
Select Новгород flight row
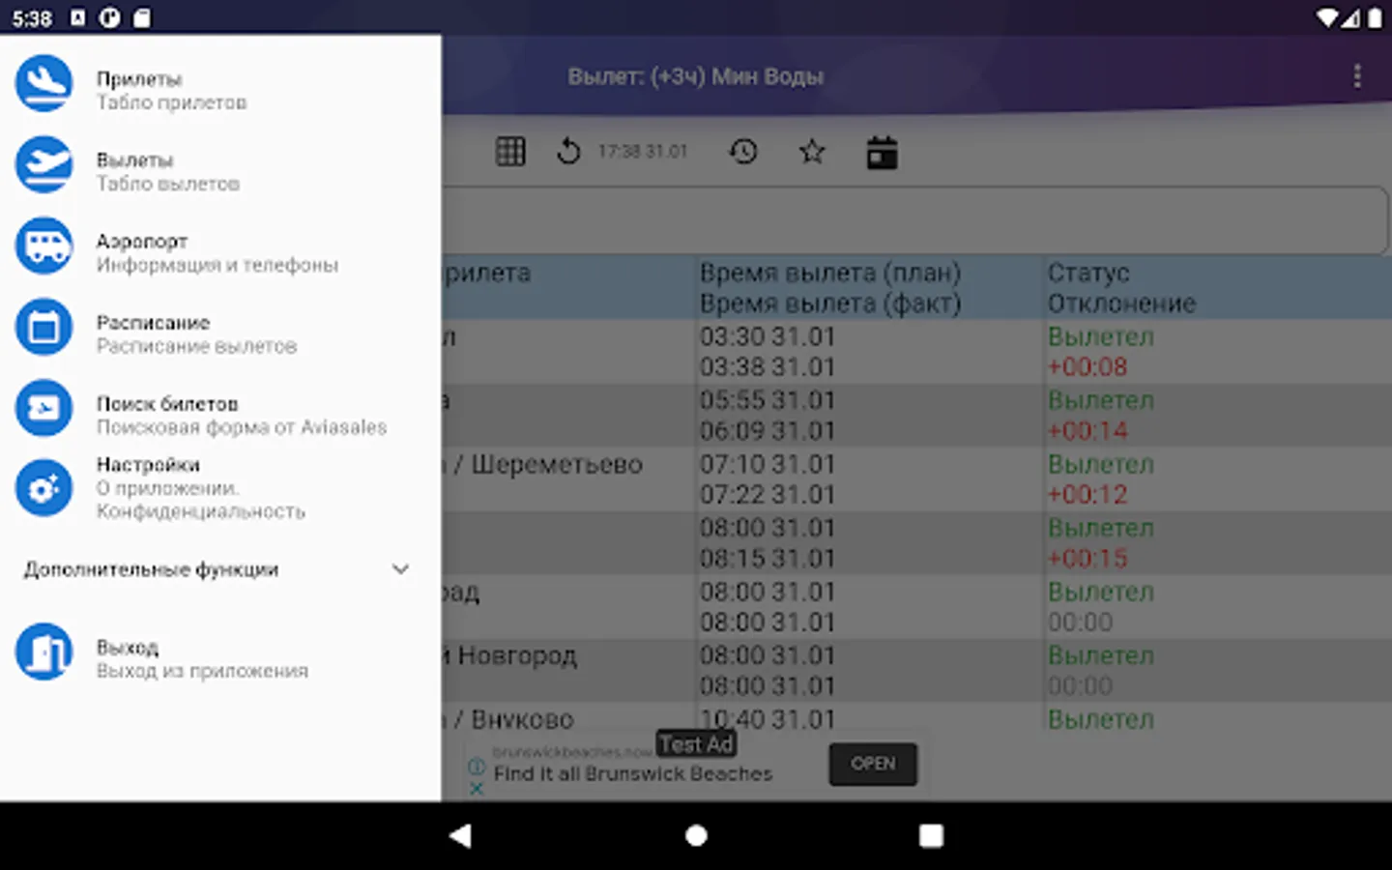[x=916, y=671]
